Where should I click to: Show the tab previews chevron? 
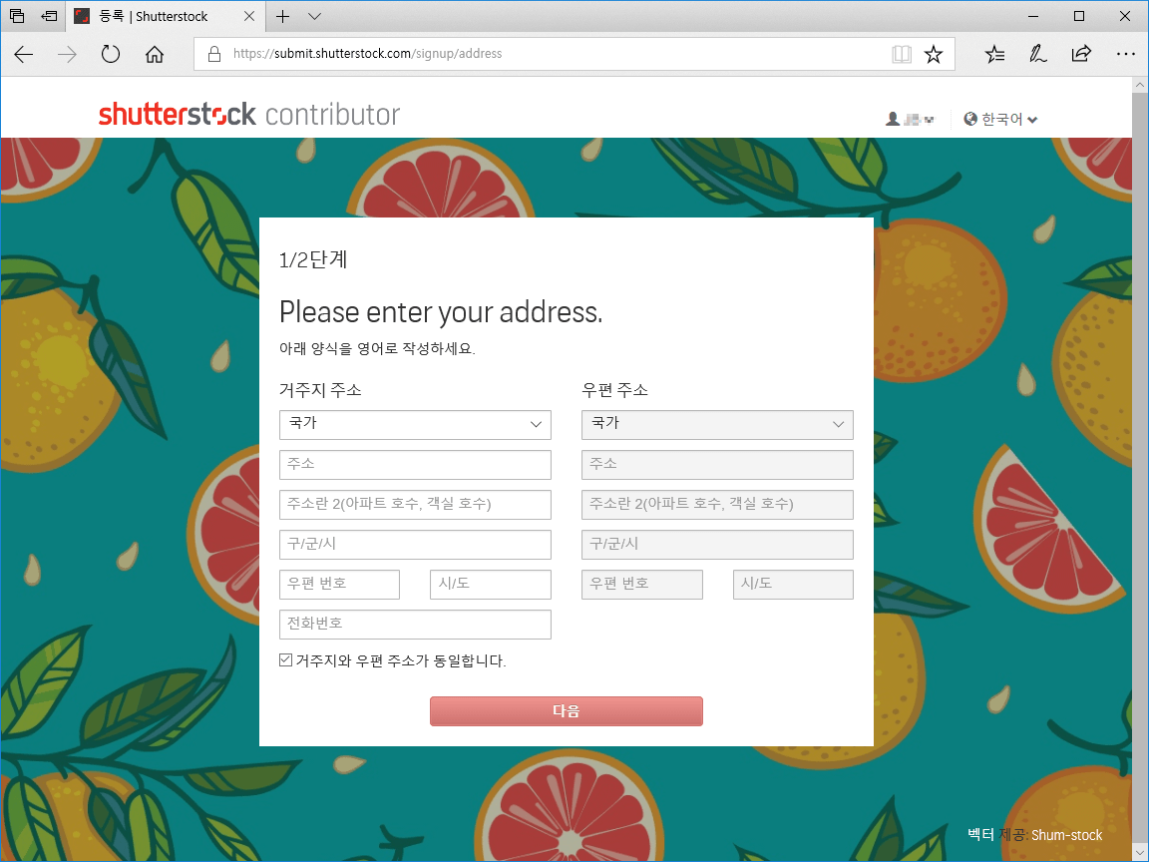314,16
